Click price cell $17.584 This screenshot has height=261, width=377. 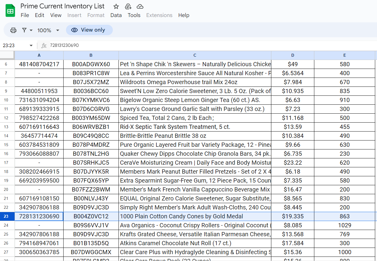point(293,243)
